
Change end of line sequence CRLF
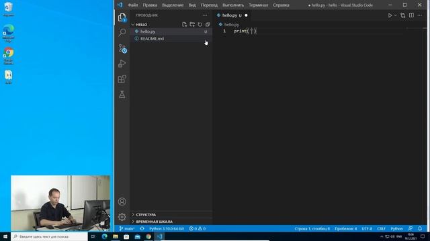[381, 229]
